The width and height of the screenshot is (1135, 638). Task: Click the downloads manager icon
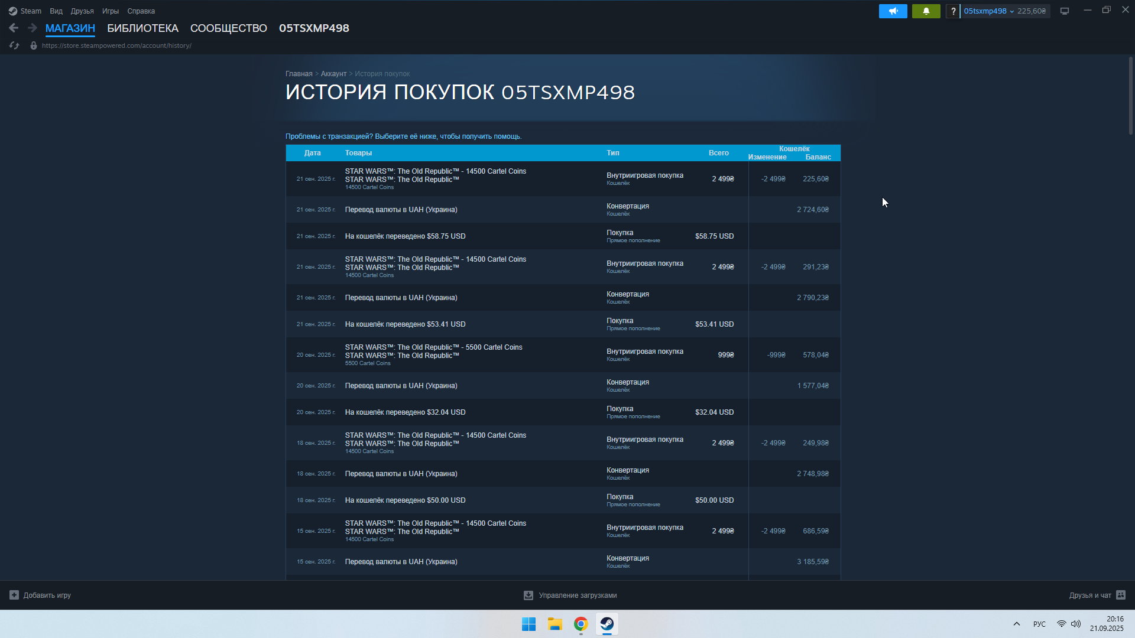click(528, 595)
